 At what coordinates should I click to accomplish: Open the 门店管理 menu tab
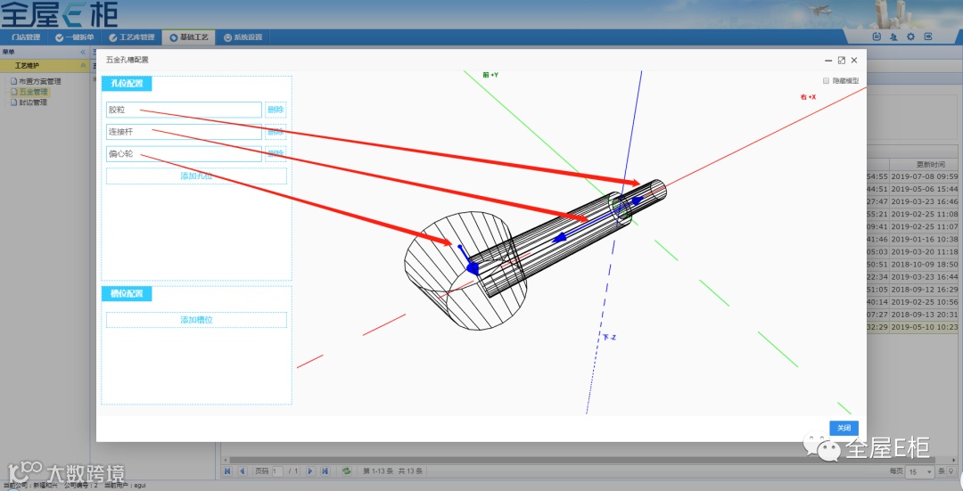click(x=25, y=37)
